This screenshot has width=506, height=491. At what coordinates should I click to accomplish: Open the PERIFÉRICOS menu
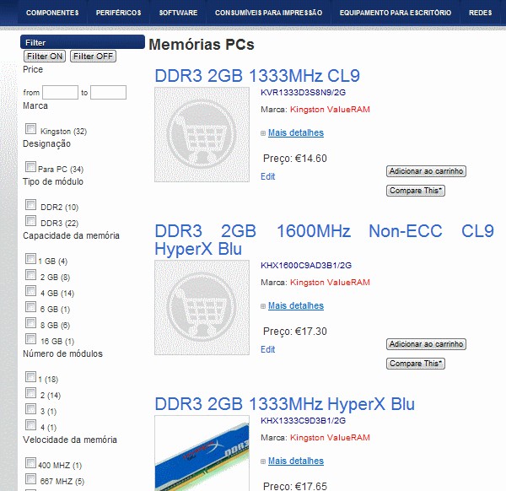click(x=118, y=13)
